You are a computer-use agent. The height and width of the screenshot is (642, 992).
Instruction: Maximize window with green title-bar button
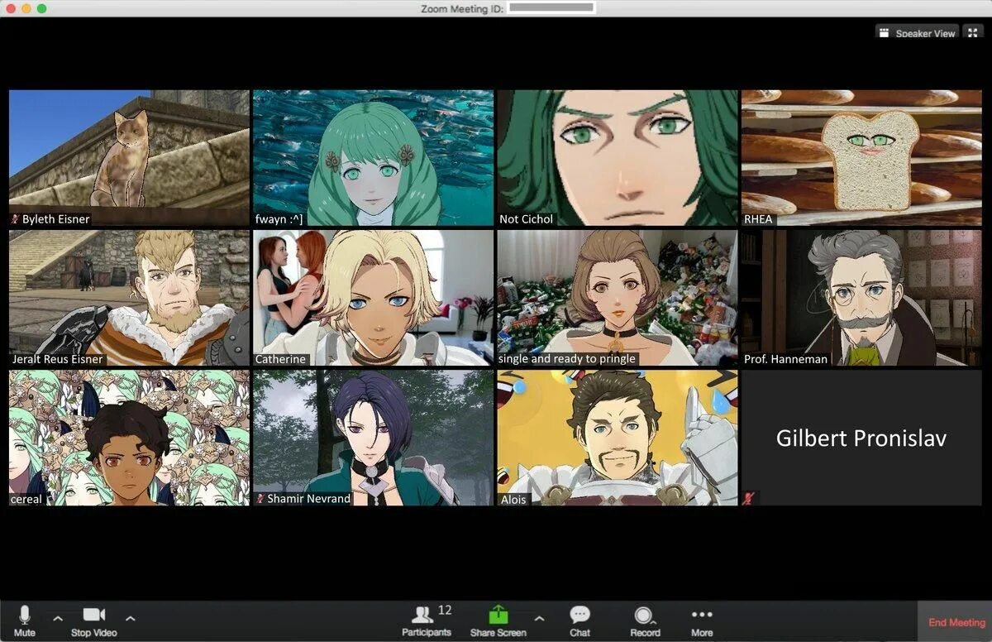(x=42, y=8)
